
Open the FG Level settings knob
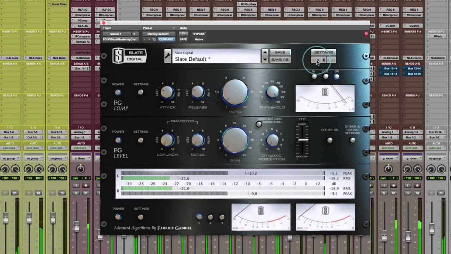point(141,140)
